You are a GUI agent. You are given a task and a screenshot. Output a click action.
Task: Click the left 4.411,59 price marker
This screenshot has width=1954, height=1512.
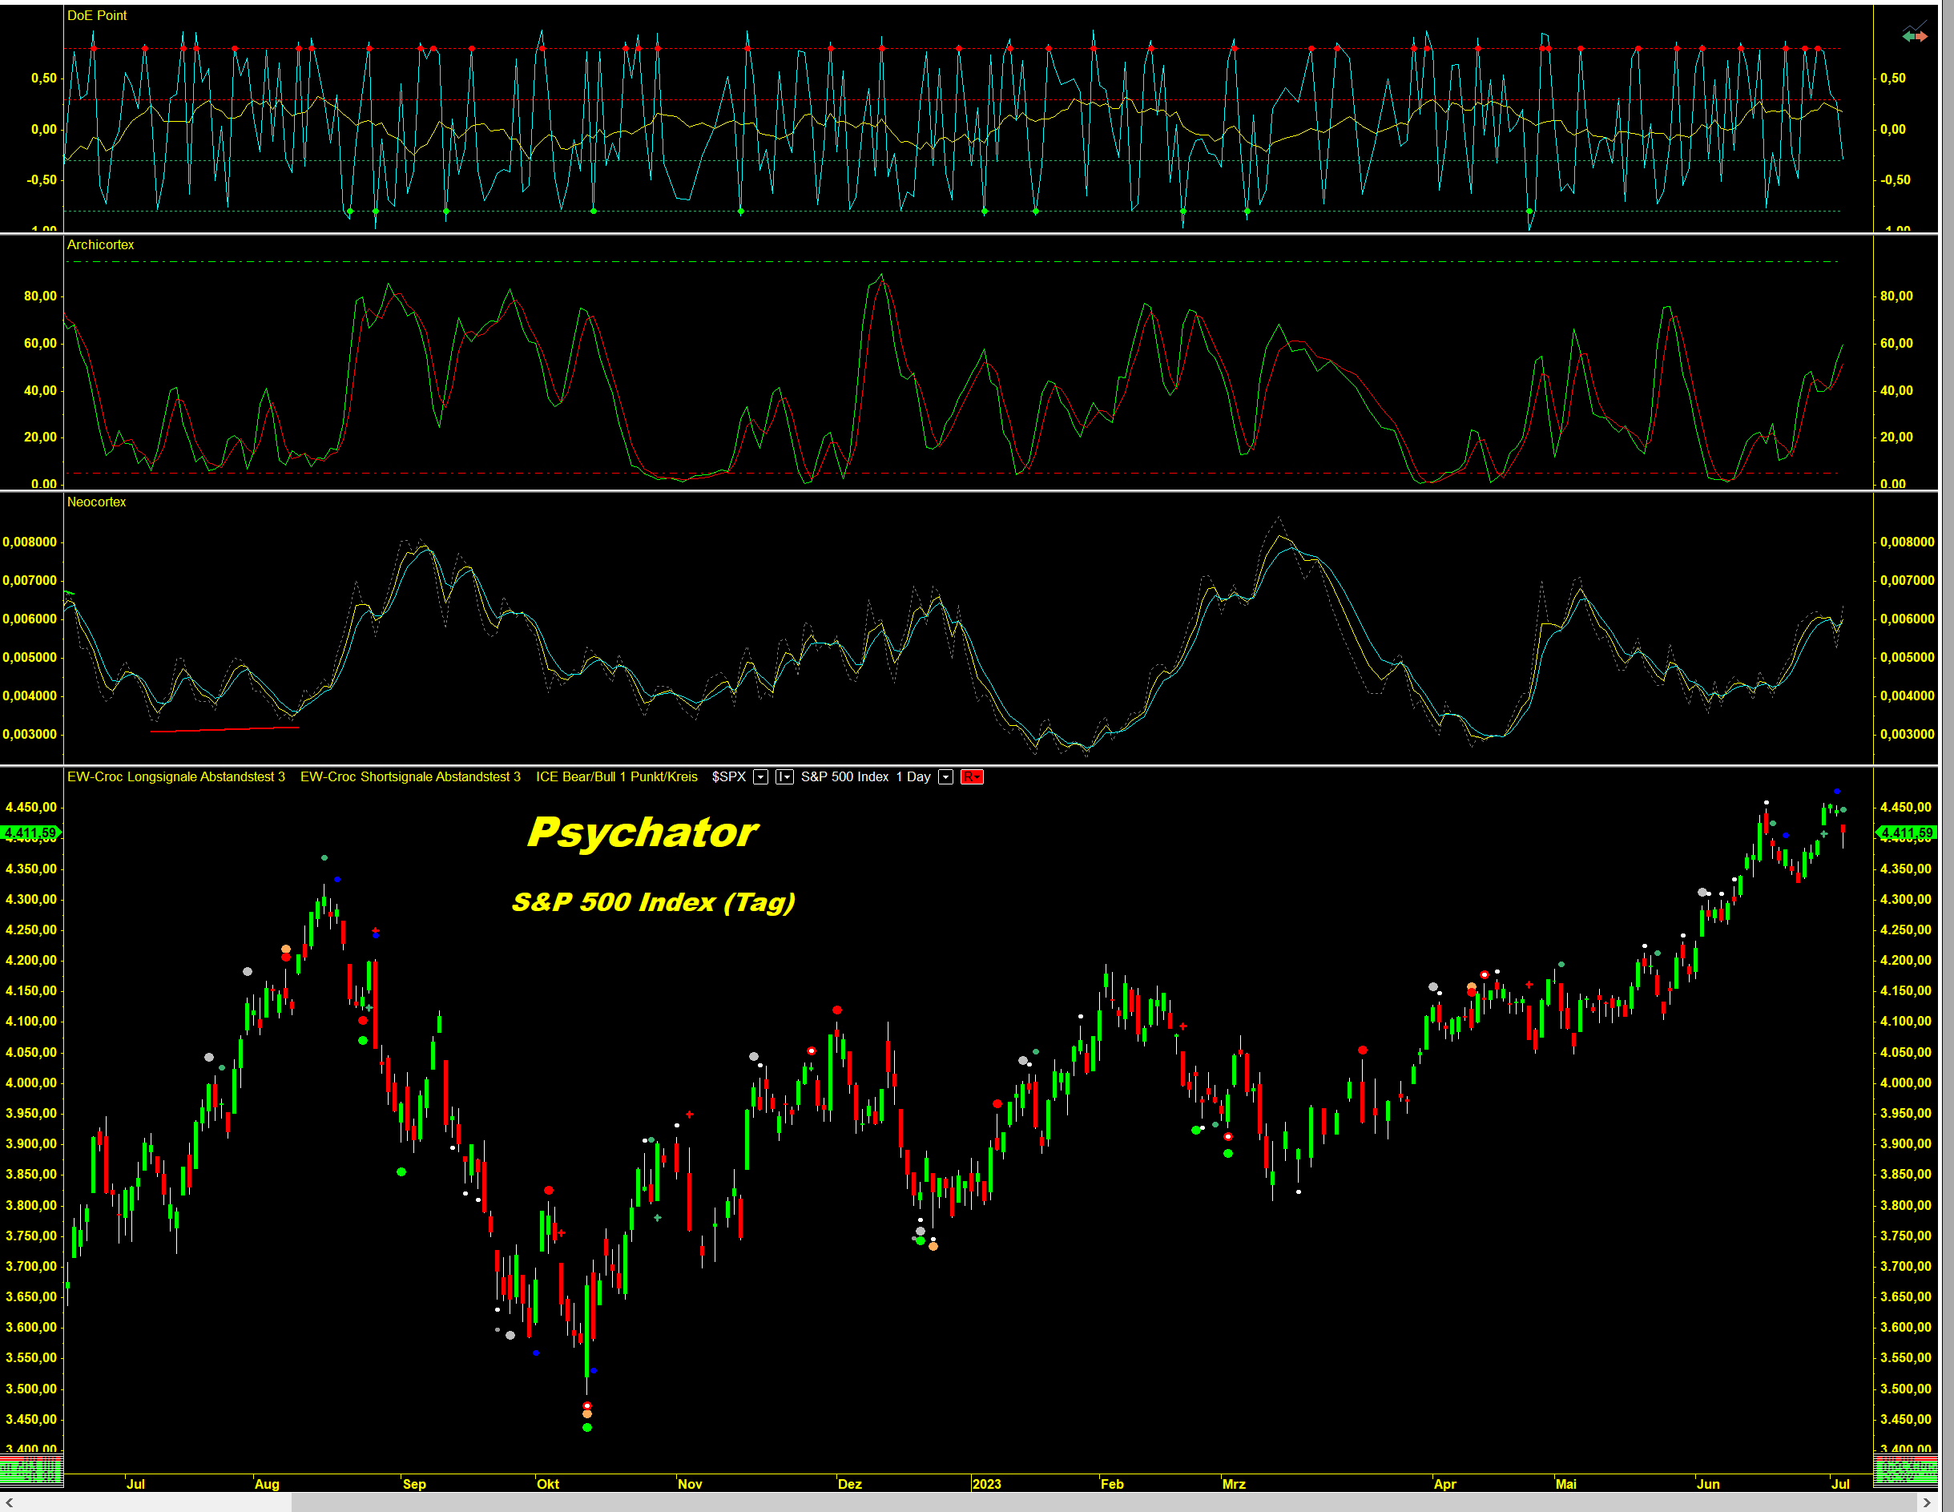30,833
